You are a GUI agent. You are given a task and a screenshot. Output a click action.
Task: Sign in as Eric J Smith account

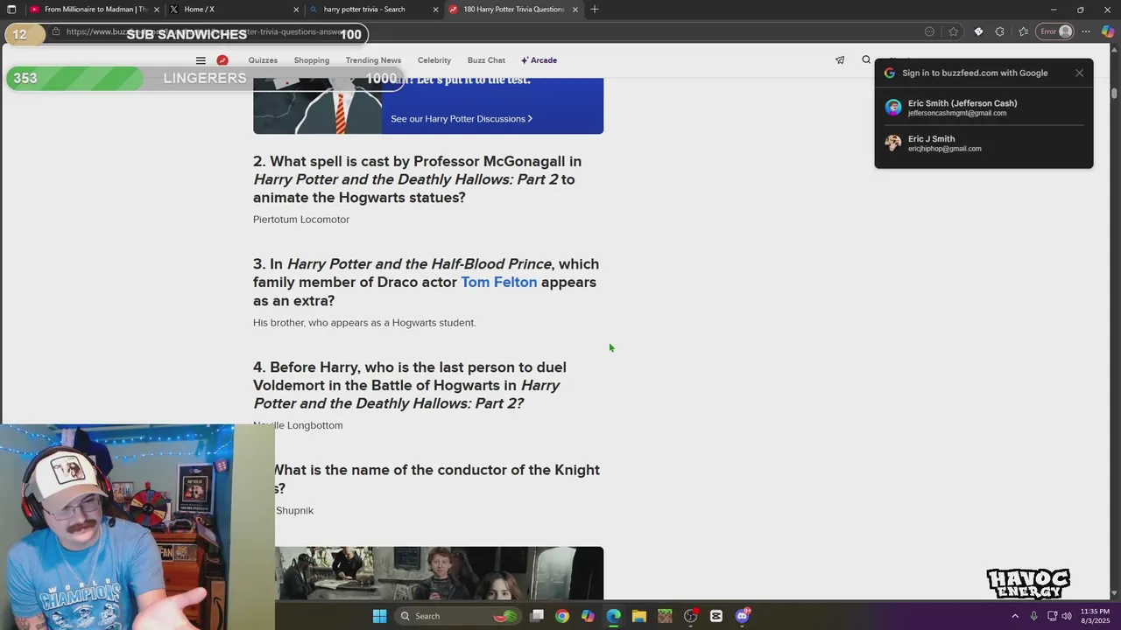click(984, 143)
